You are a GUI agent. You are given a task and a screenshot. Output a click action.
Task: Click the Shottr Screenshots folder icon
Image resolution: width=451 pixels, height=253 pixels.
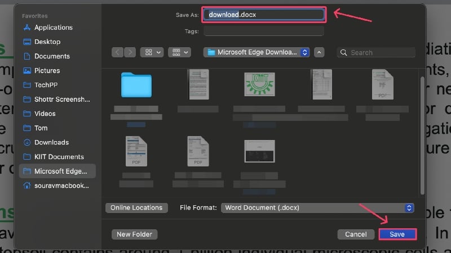[27, 100]
